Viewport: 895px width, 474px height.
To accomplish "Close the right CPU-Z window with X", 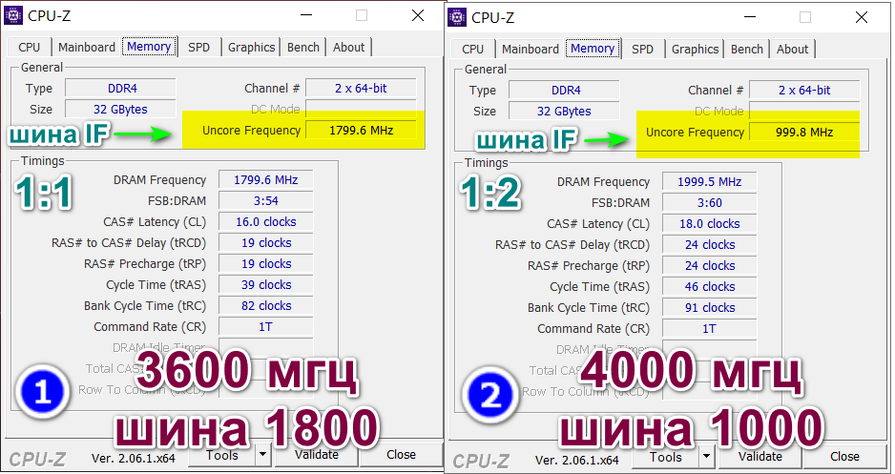I will coord(862,17).
